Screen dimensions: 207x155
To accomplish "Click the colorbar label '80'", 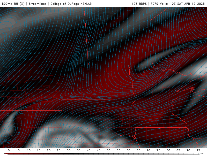I will tap(168, 150).
